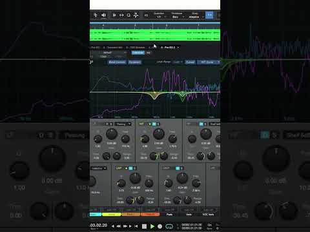Screen dimensions: 310x232
Task: Toggle the lower HMF band's cyan active button
Action: [x=178, y=168]
